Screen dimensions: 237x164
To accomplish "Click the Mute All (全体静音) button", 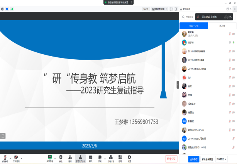I will [193, 159].
